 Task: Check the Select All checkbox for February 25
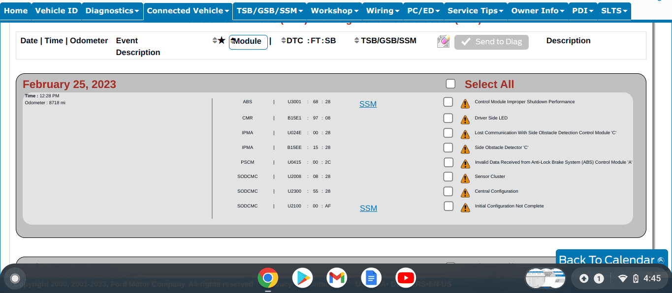(x=450, y=84)
